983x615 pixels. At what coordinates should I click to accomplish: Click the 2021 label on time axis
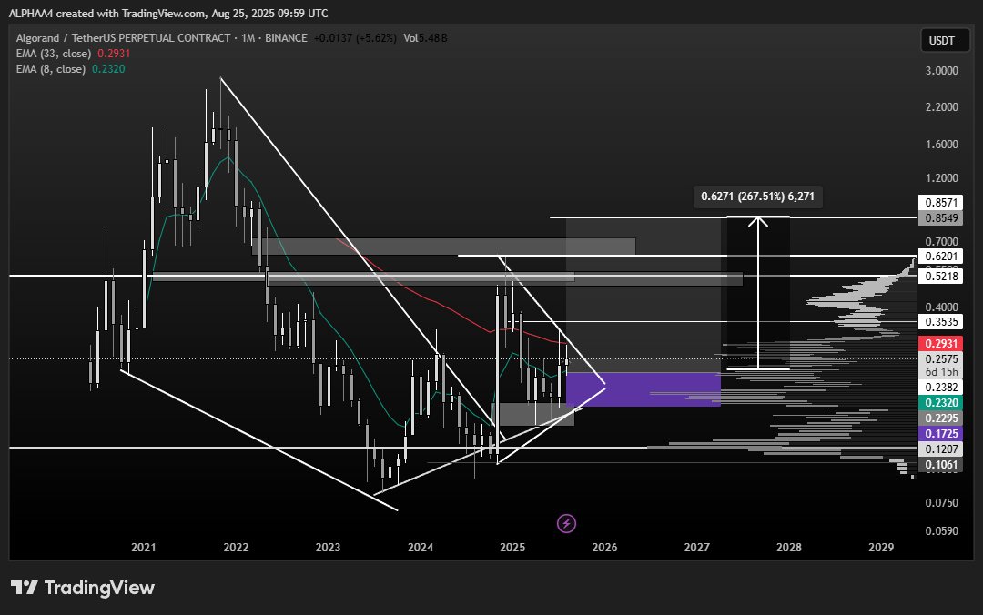click(143, 548)
